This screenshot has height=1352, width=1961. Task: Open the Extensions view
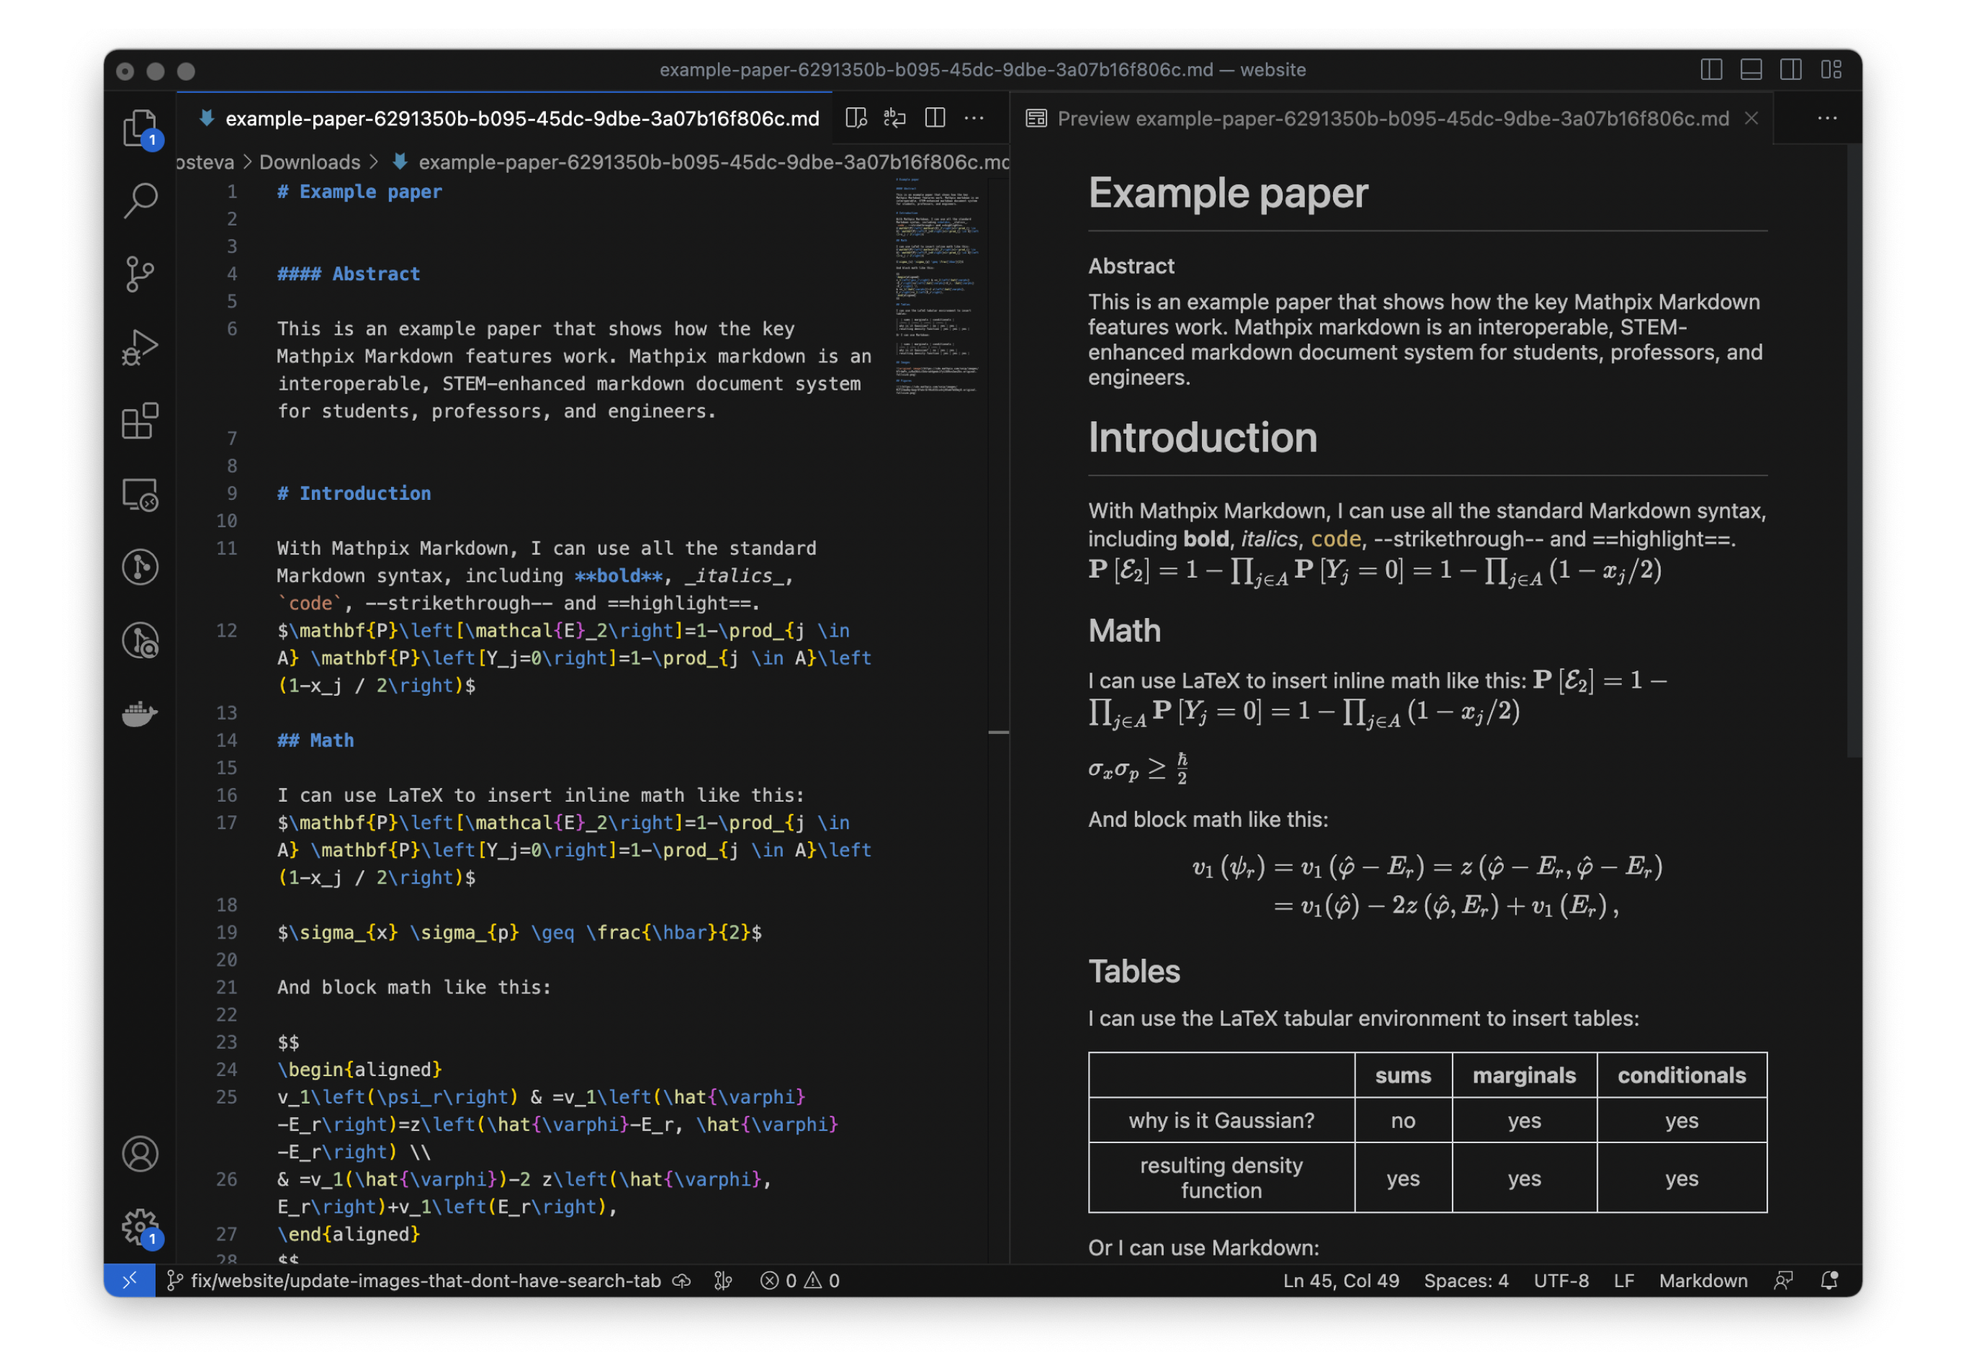point(141,421)
